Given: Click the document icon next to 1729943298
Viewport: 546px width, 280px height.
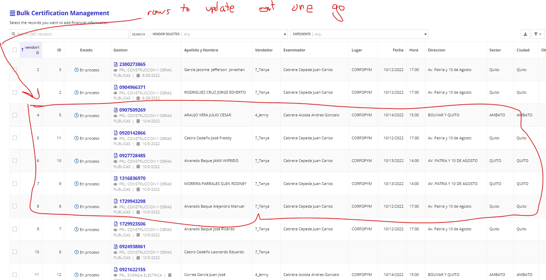Looking at the screenshot, I should coord(116,201).
